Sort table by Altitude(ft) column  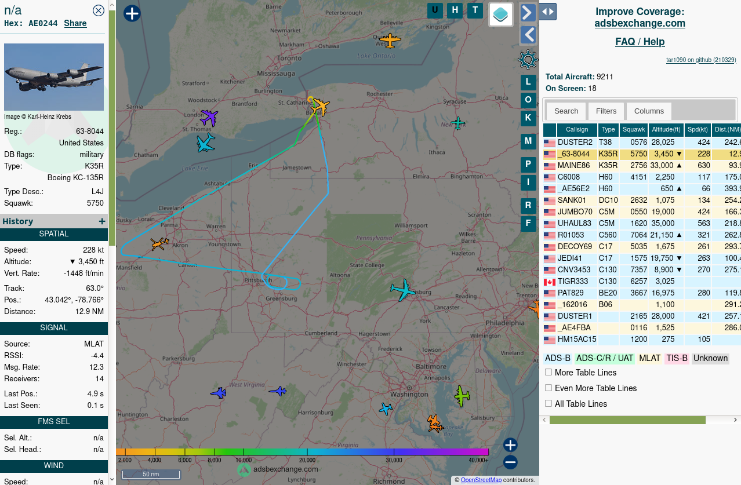pos(666,130)
